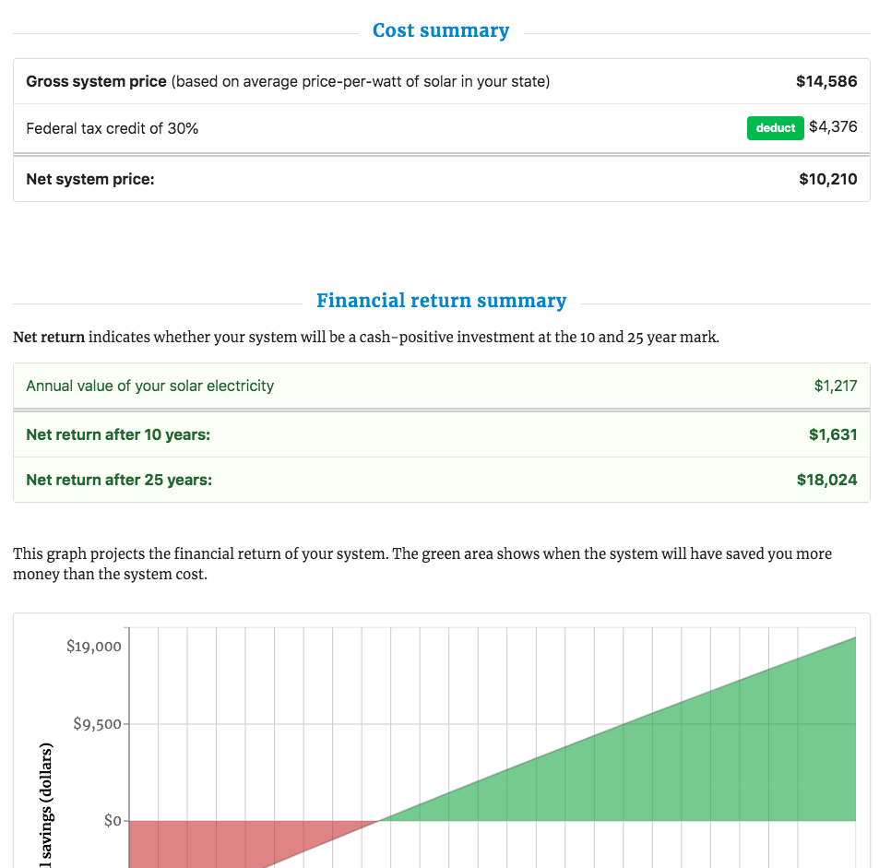891x868 pixels.
Task: Select the $1,631 ten-year return value
Action: tap(832, 434)
